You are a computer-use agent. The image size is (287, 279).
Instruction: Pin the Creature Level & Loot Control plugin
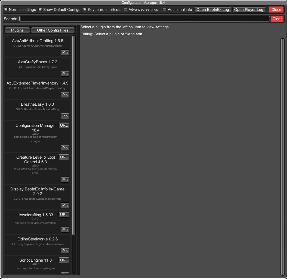(65, 180)
